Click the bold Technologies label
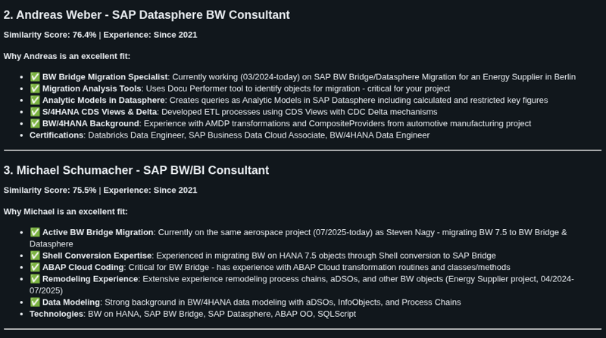Image resolution: width=606 pixels, height=338 pixels. 56,314
